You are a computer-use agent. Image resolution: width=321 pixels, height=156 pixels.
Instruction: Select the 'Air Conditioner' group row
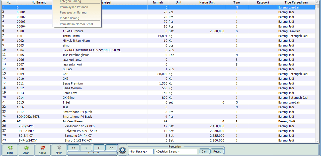pyautogui.click(x=158, y=121)
